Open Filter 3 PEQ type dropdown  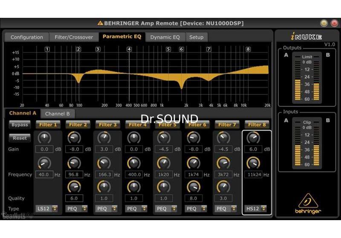click(106, 209)
